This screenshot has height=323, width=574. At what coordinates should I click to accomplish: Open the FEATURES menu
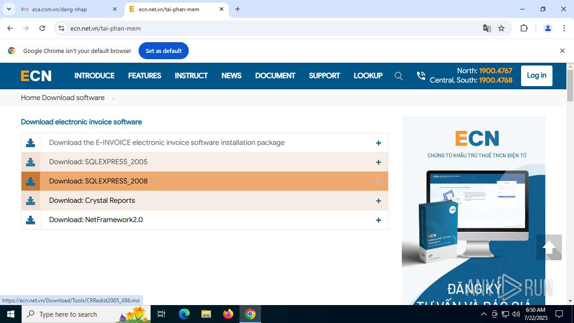(x=144, y=76)
